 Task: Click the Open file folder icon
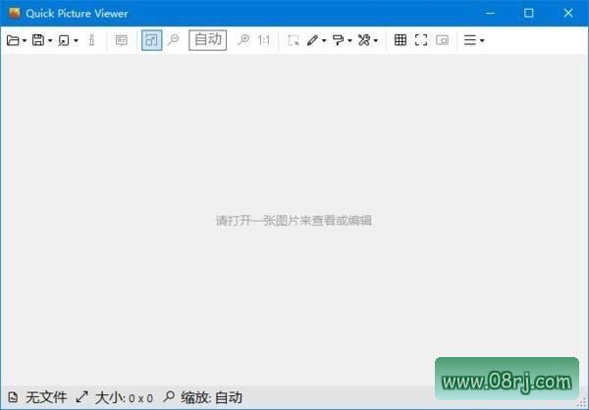pyautogui.click(x=13, y=40)
